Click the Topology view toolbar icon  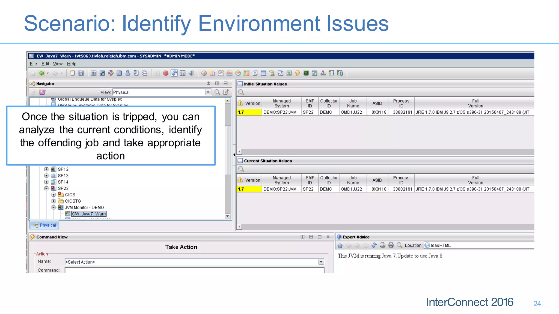point(323,73)
